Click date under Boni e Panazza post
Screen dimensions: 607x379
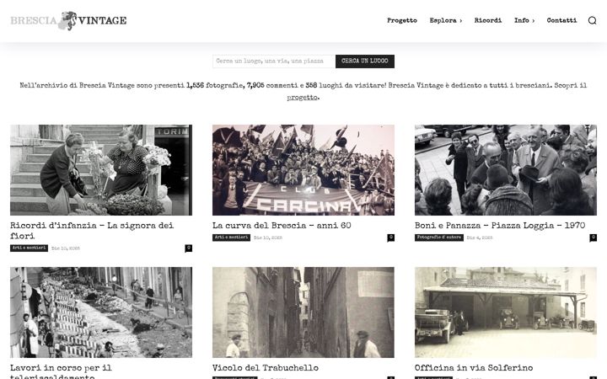tap(479, 238)
